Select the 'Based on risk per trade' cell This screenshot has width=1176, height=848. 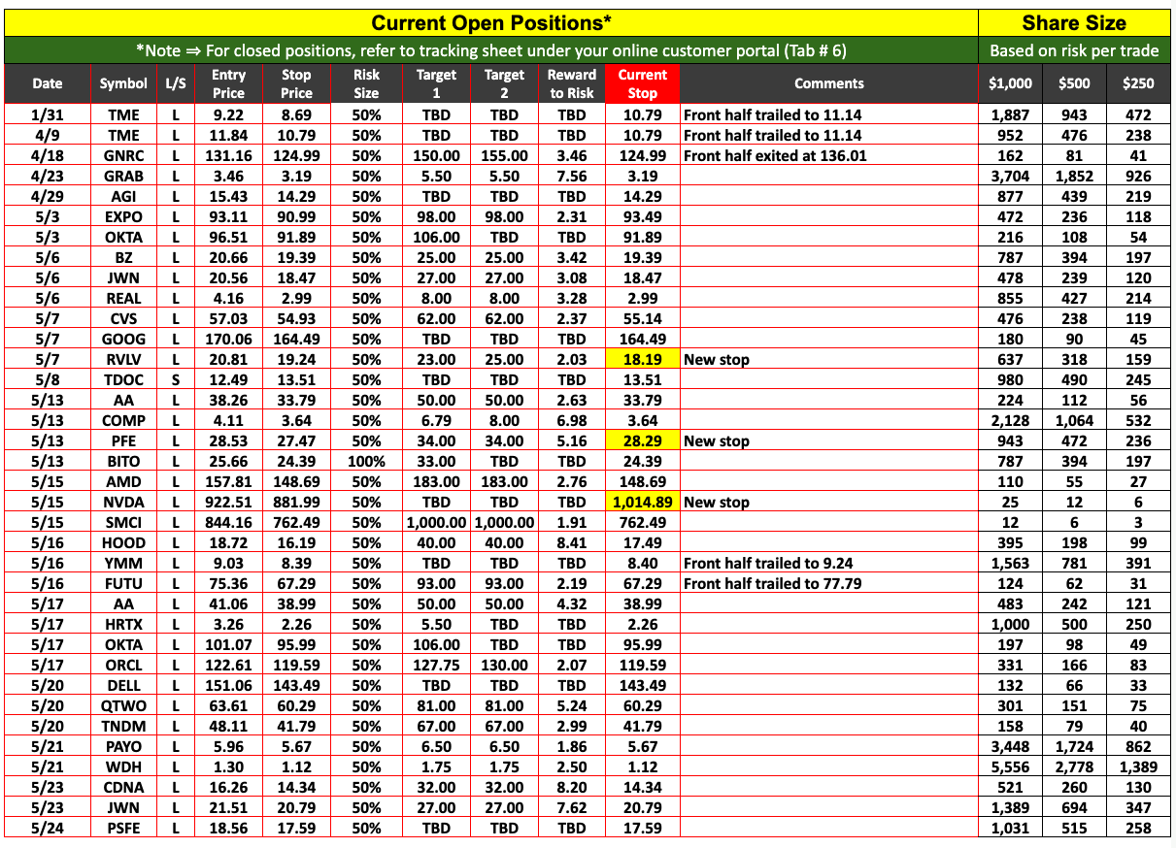[x=1074, y=51]
